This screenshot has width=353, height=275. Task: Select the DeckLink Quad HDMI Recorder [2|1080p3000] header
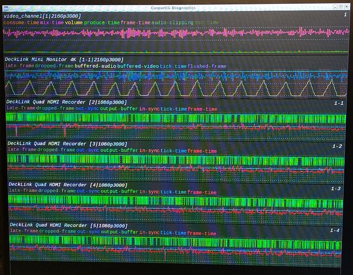point(67,102)
